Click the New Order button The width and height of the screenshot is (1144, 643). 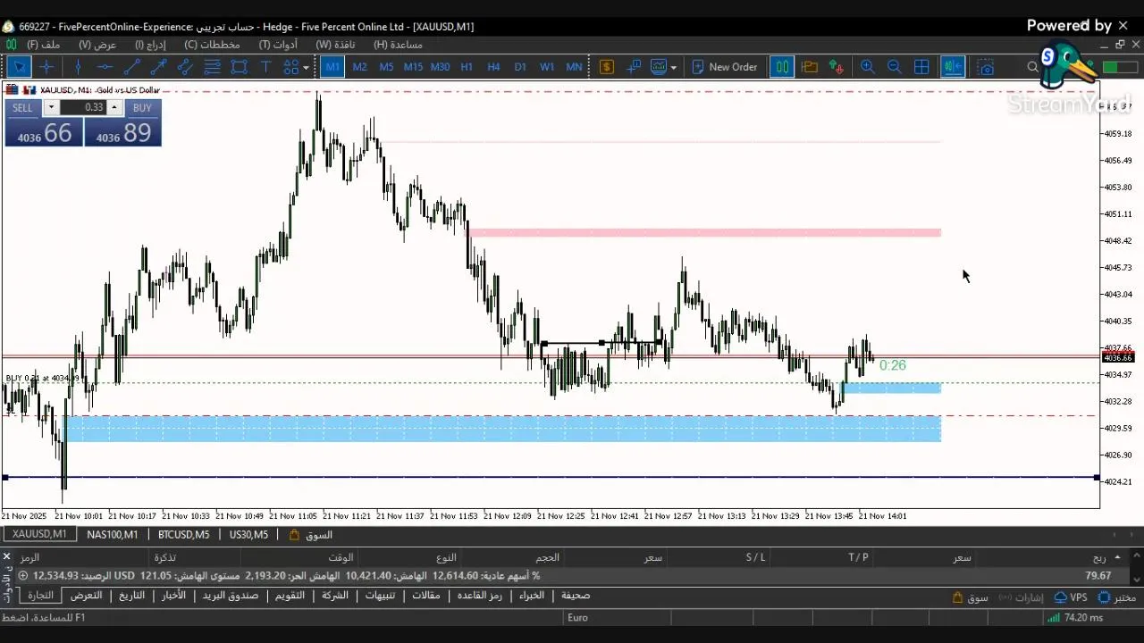725,67
